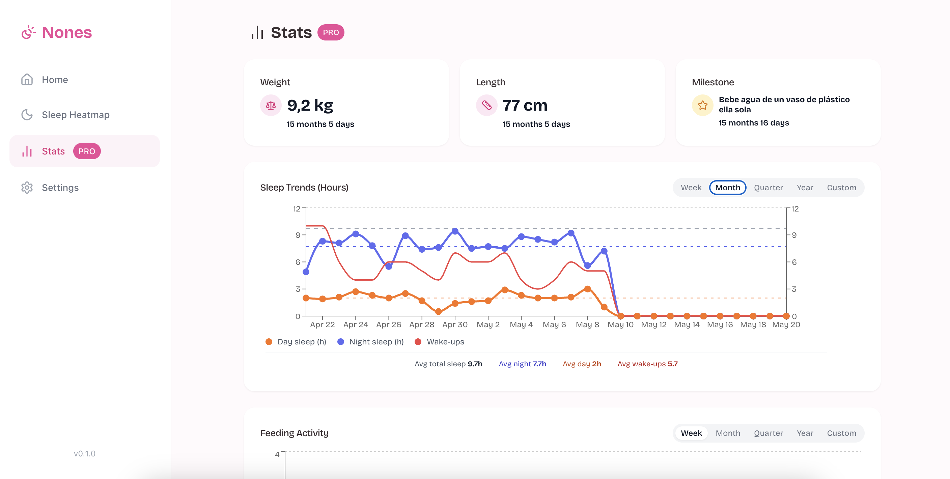The image size is (950, 479).
Task: Click the Nones brand name link
Action: 67,32
